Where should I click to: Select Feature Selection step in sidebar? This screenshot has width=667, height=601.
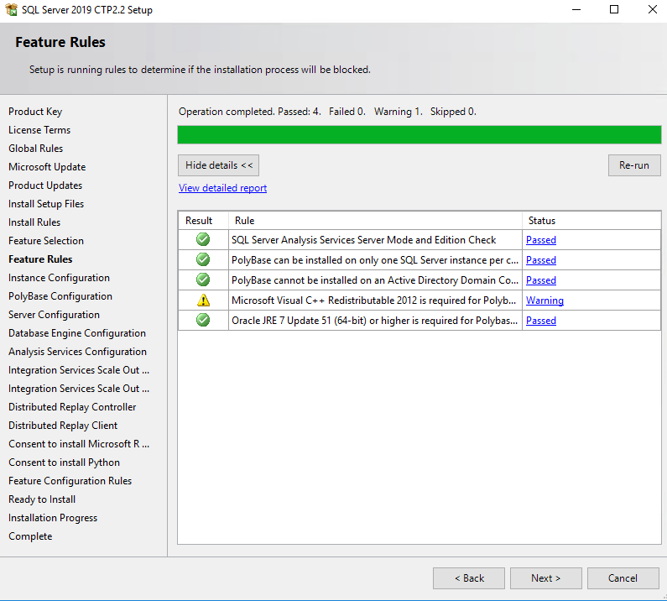[x=46, y=241]
